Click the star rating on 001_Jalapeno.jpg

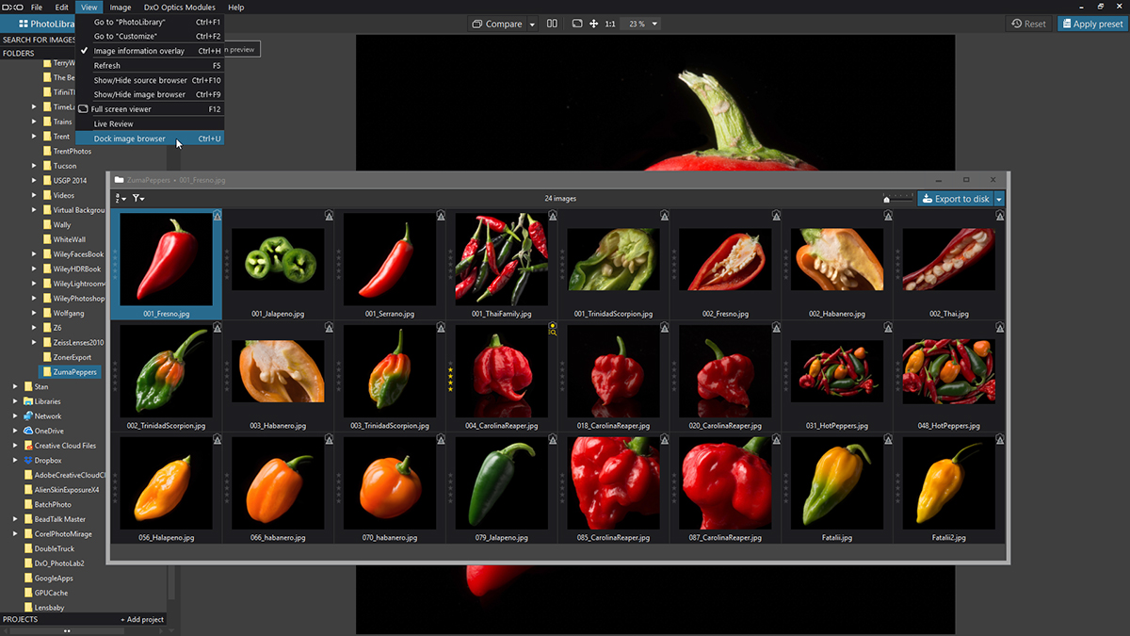(x=227, y=263)
